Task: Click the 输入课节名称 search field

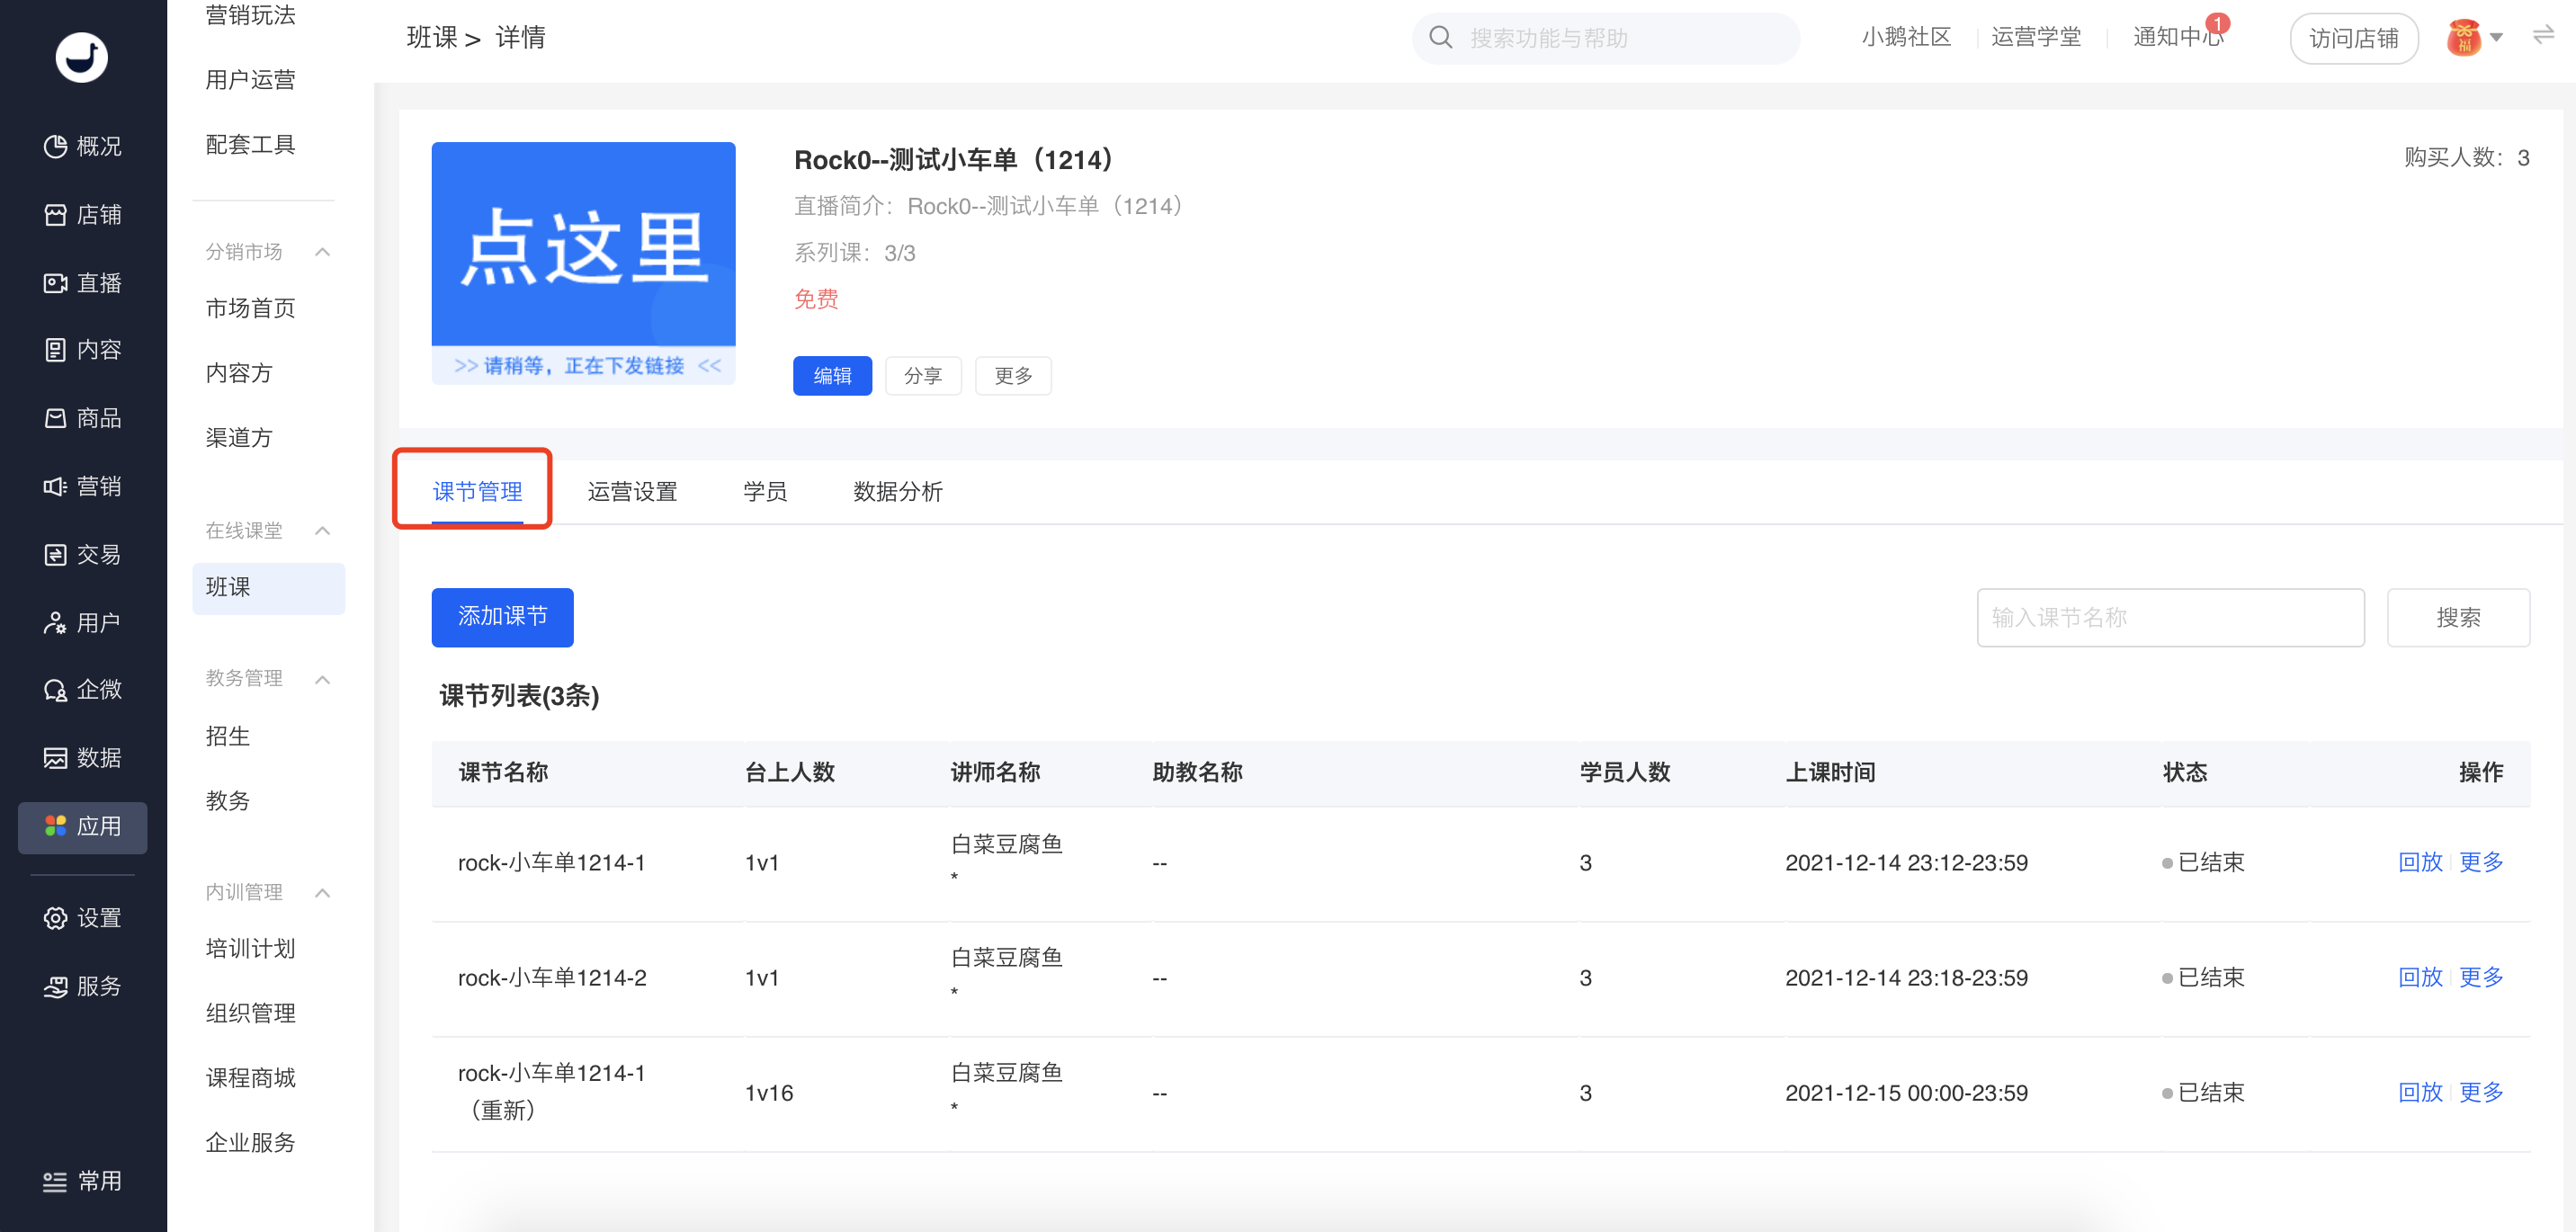Action: point(2170,618)
